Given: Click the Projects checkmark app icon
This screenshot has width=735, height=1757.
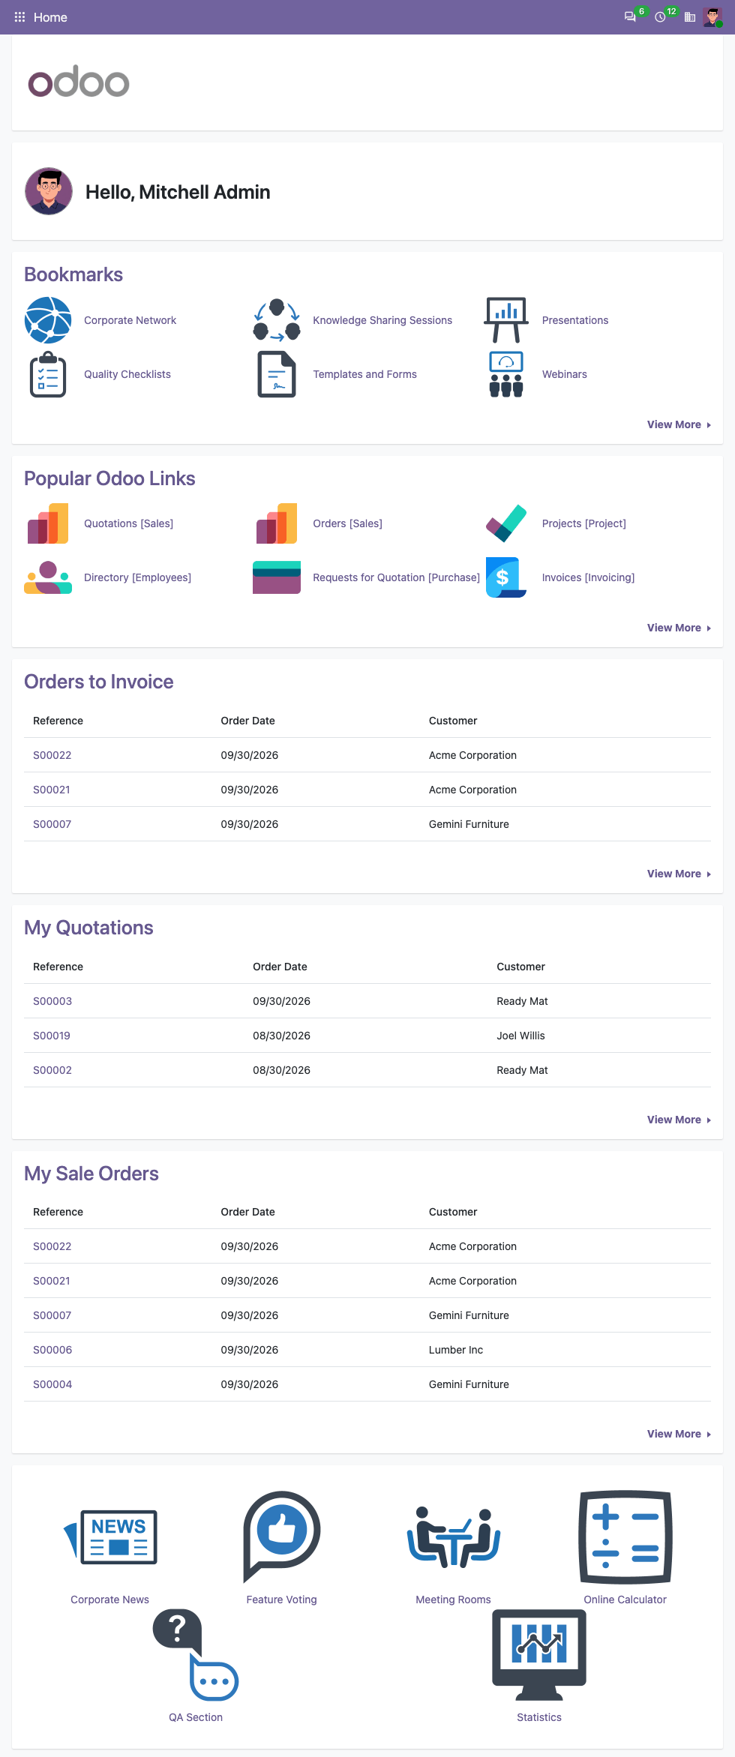Looking at the screenshot, I should click(x=506, y=523).
